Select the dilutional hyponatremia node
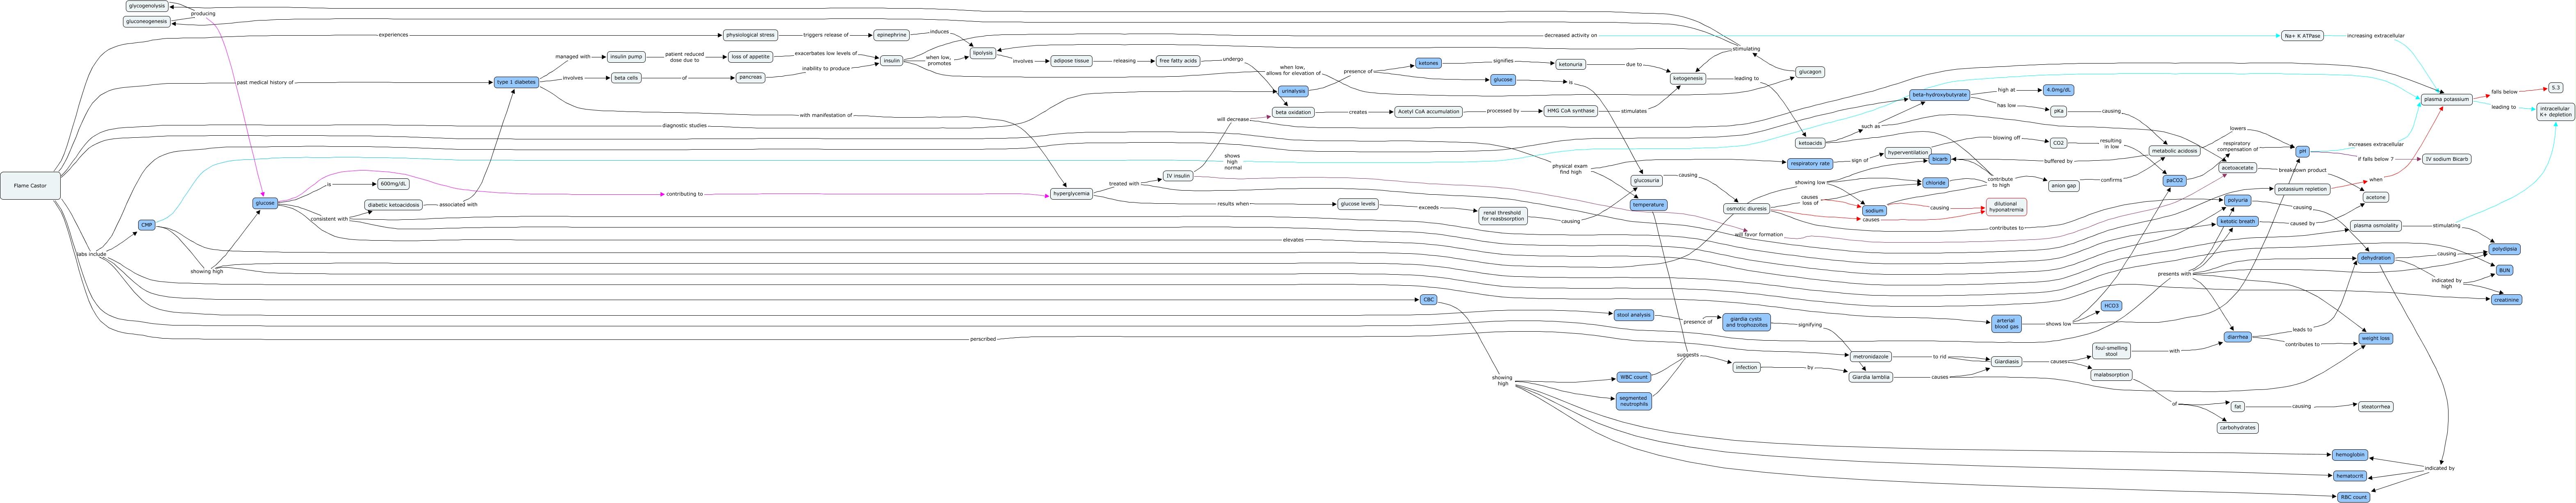The width and height of the screenshot is (2576, 503). click(2006, 207)
